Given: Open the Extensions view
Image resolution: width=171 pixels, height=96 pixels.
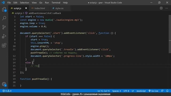Looking at the screenshot, I should [x=4, y=45].
